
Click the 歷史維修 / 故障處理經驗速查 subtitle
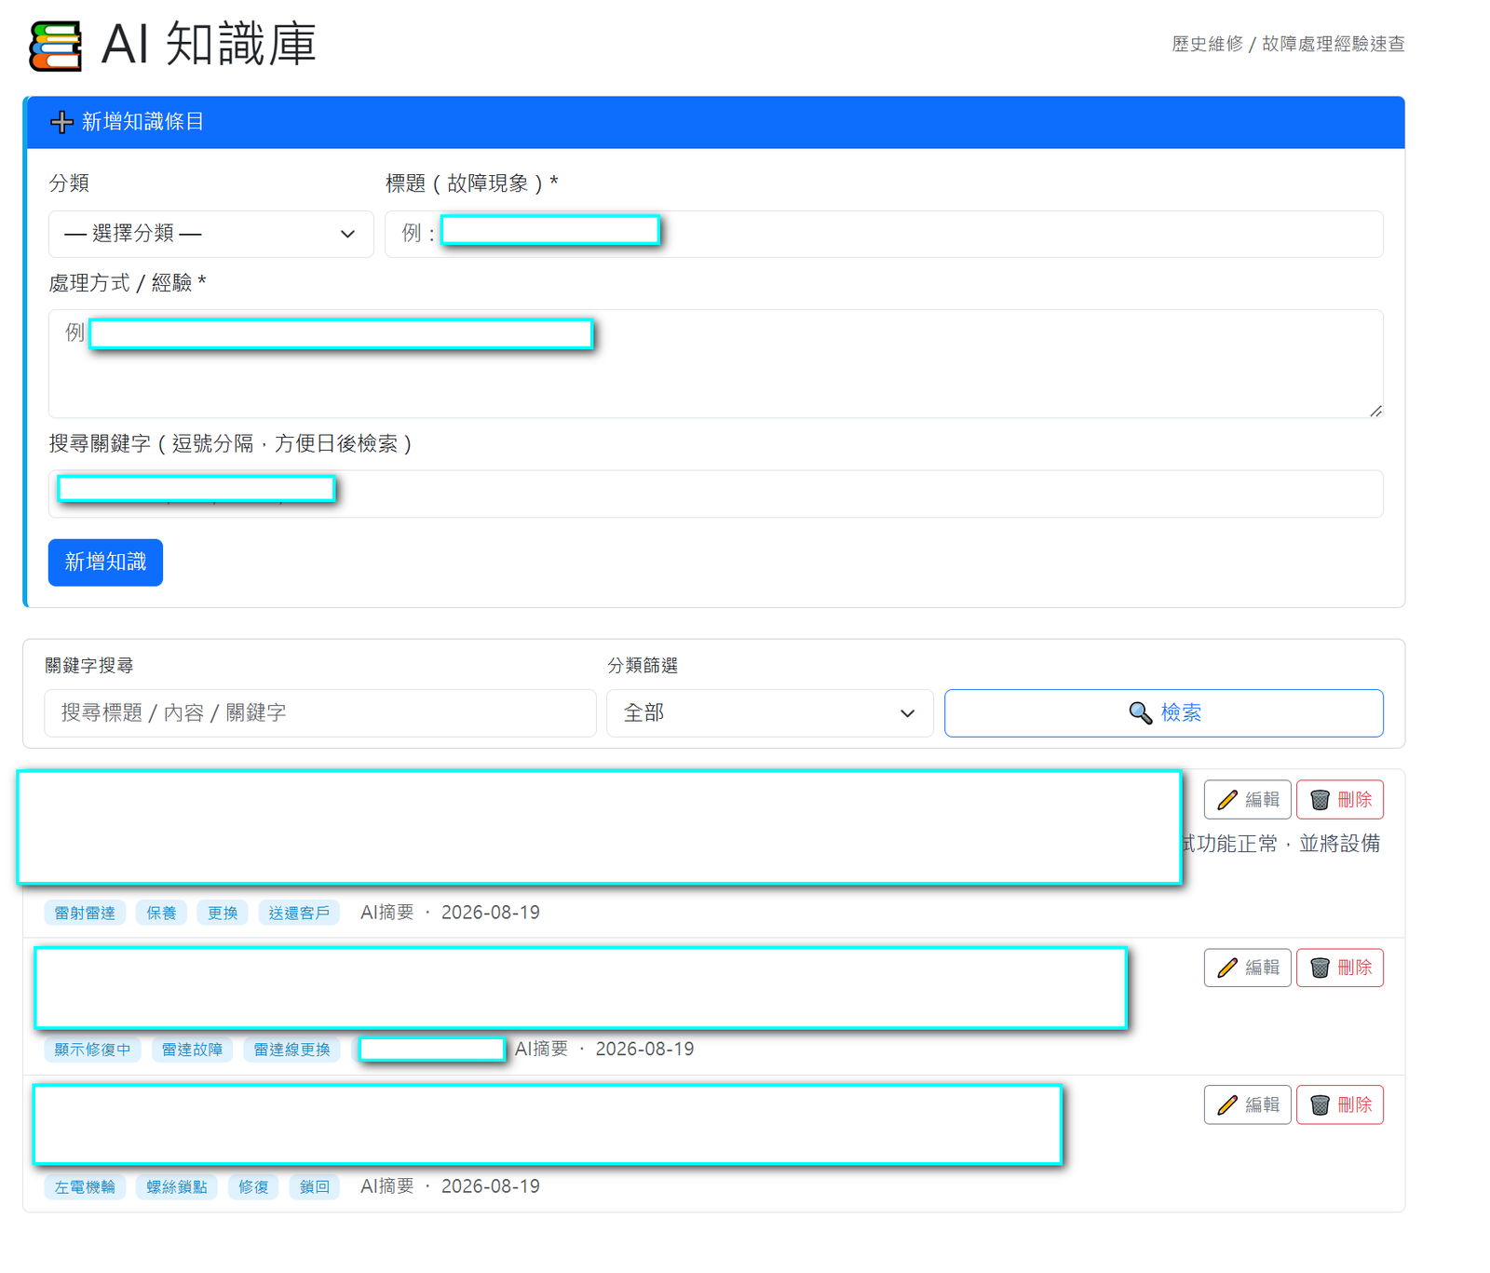(x=1288, y=44)
